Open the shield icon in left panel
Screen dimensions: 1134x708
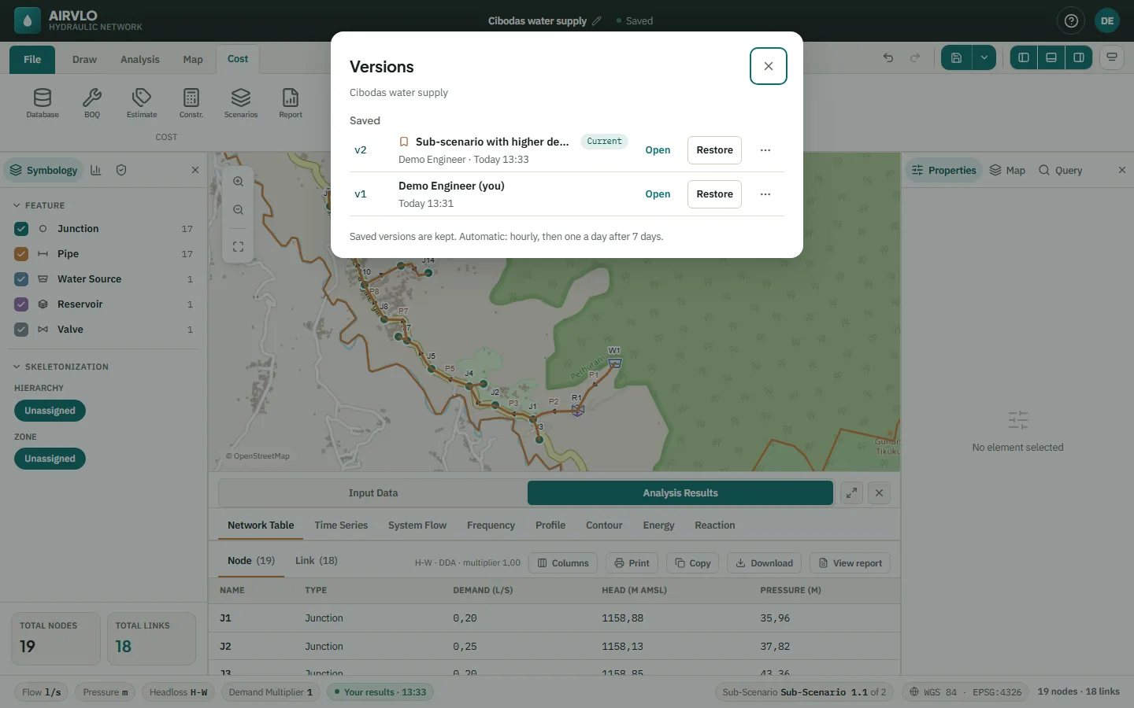121,170
